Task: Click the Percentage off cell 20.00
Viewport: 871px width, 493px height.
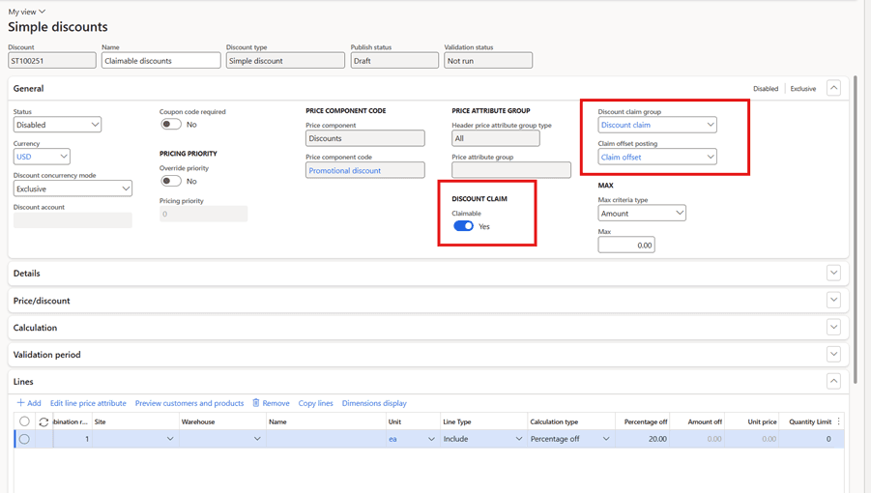Action: 643,439
